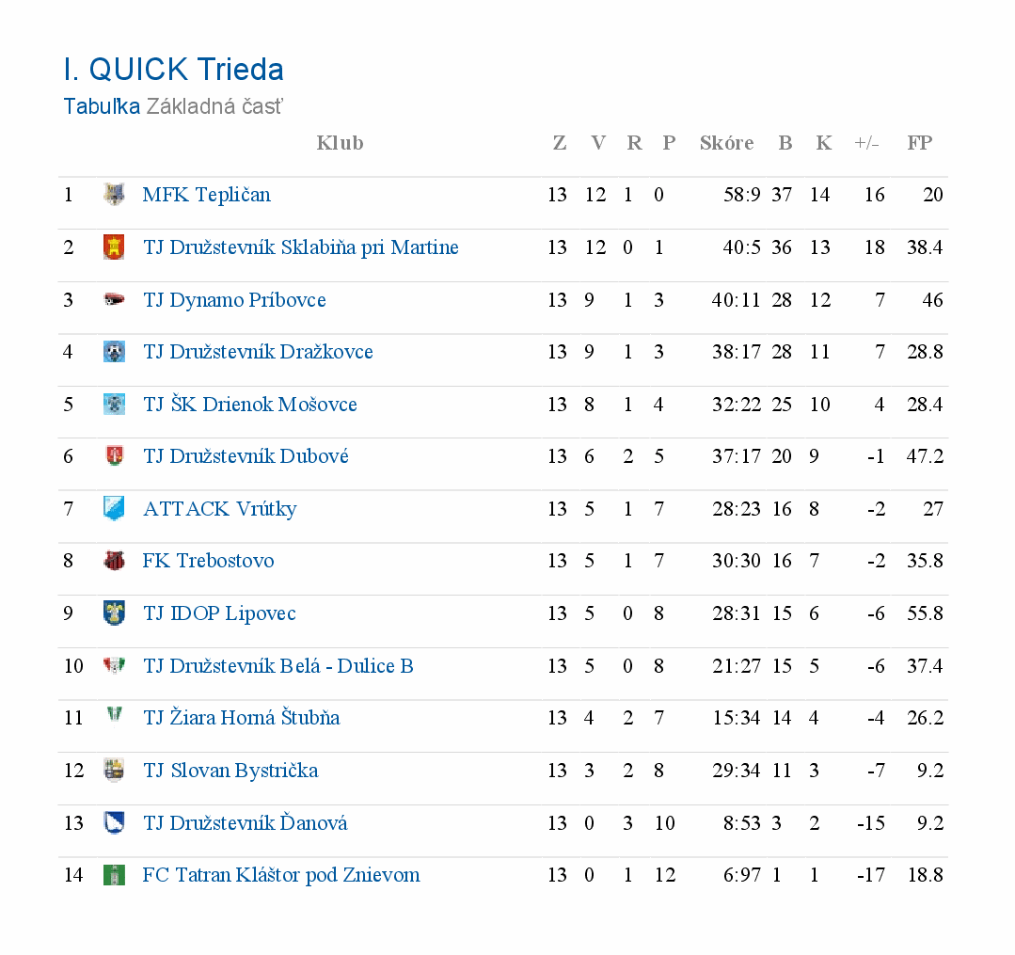Open the MFK Tepličan club link
The width and height of the screenshot is (1015, 955).
206,195
